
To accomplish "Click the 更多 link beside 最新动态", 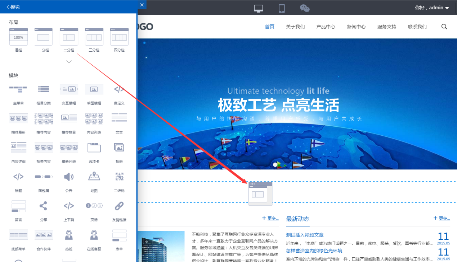I will [442, 218].
